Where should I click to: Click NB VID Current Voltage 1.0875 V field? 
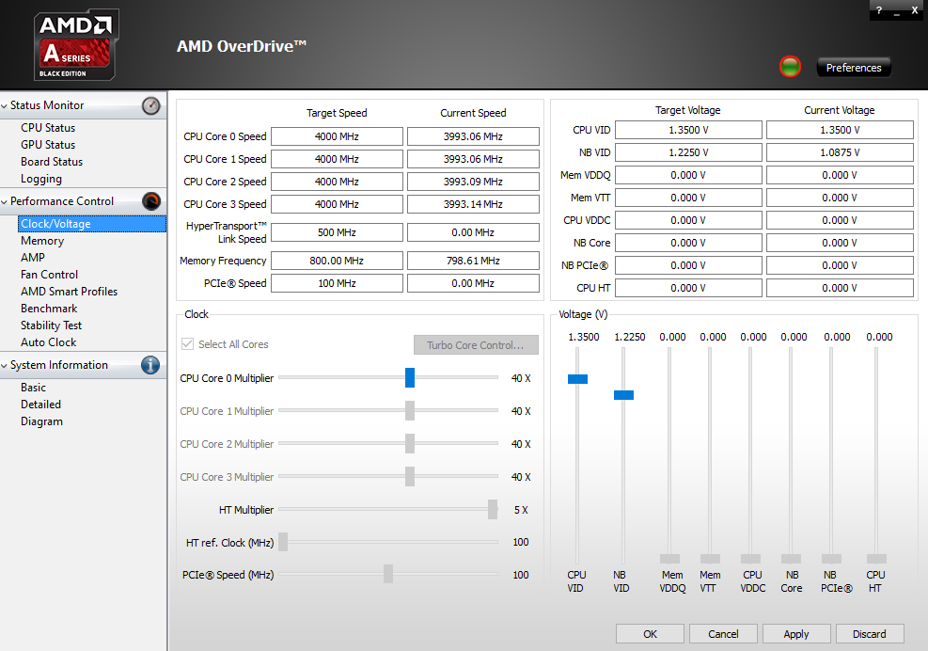click(x=840, y=152)
